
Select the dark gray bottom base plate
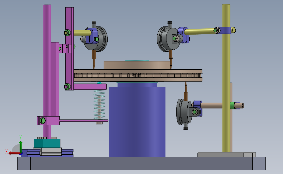tap(142, 163)
